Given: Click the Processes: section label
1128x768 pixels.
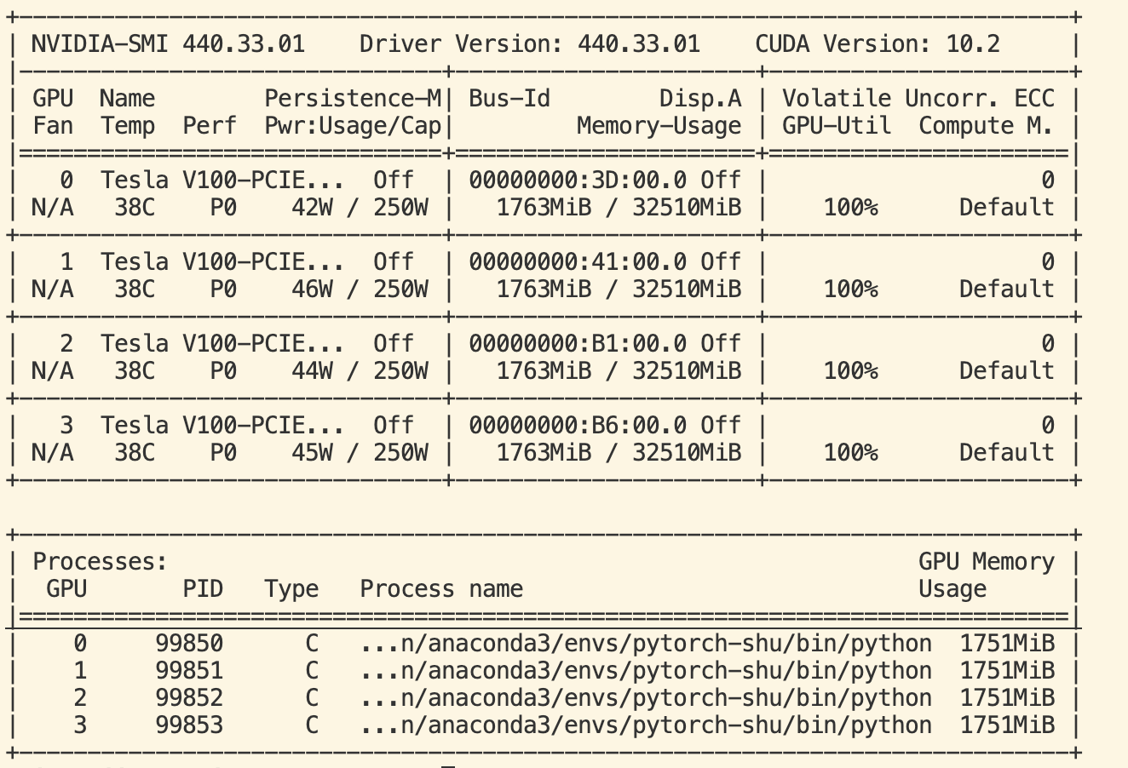Looking at the screenshot, I should click(100, 562).
